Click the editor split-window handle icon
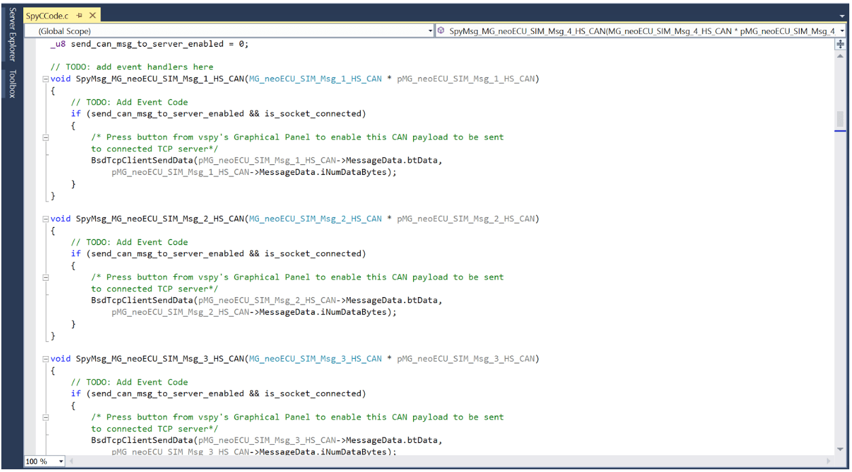This screenshot has width=852, height=472. coord(840,44)
